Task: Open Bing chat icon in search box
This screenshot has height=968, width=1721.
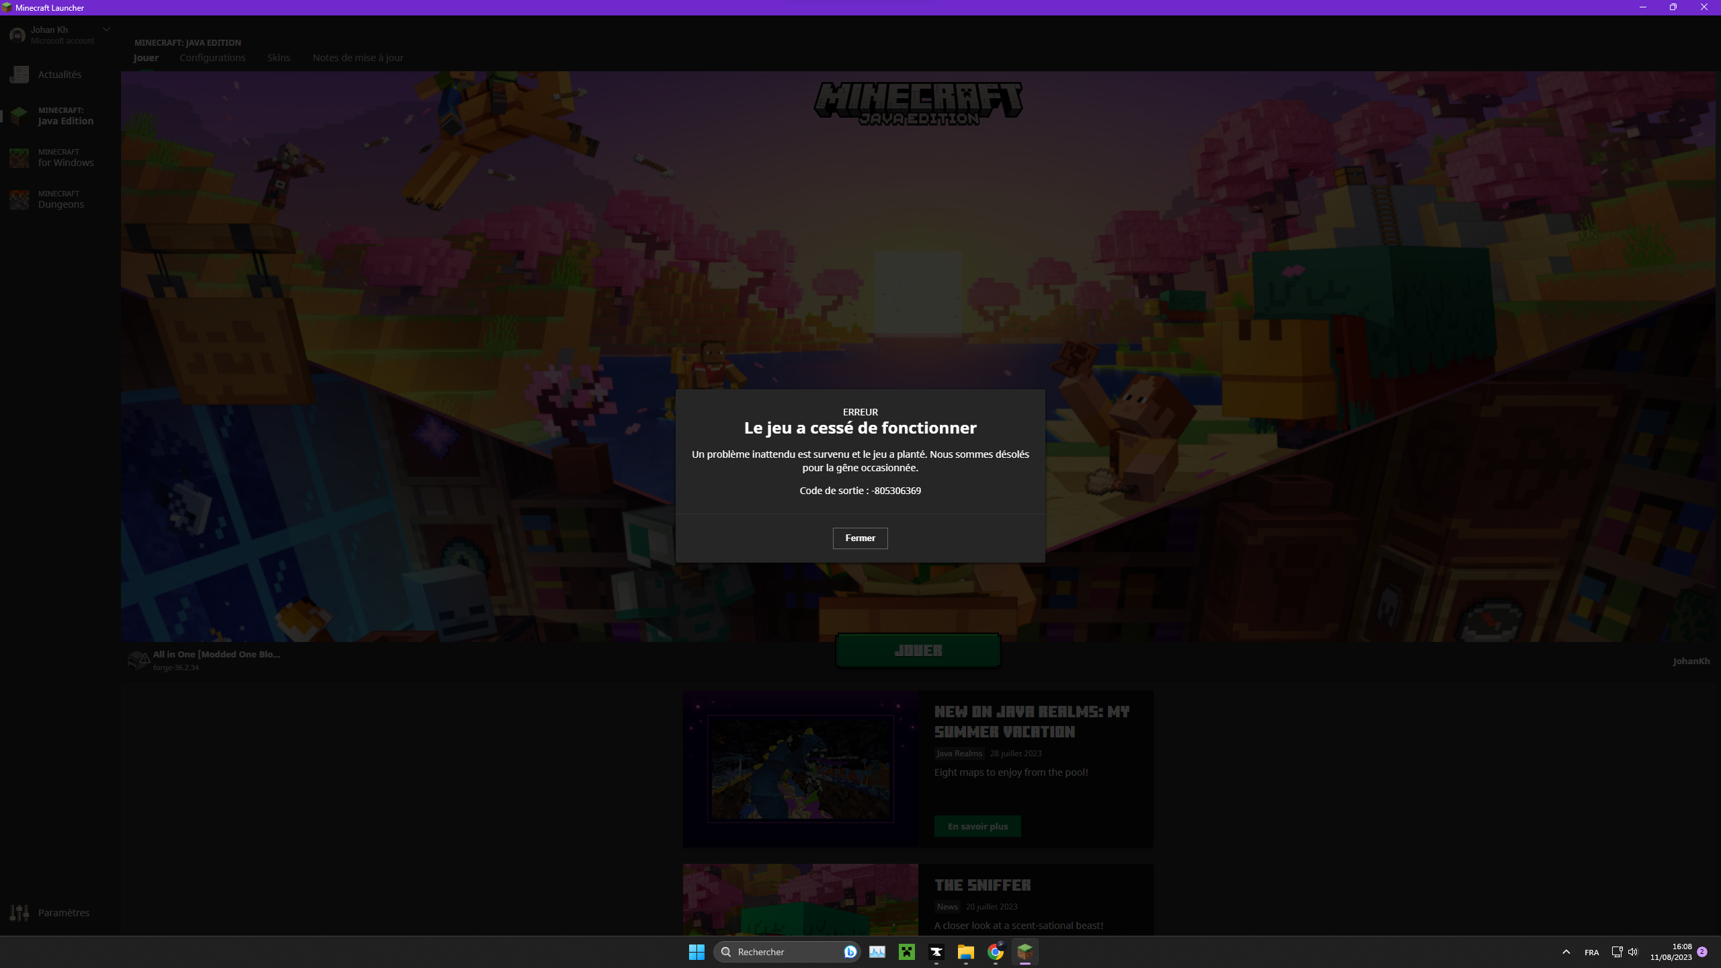Action: [x=850, y=952]
